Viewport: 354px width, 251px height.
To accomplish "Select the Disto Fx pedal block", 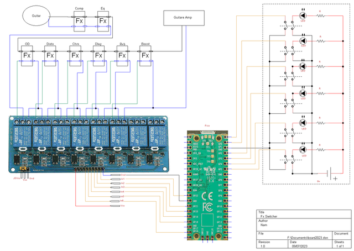I will (x=50, y=56).
